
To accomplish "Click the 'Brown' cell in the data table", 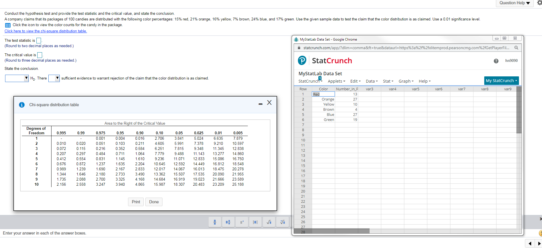I will (323, 110).
